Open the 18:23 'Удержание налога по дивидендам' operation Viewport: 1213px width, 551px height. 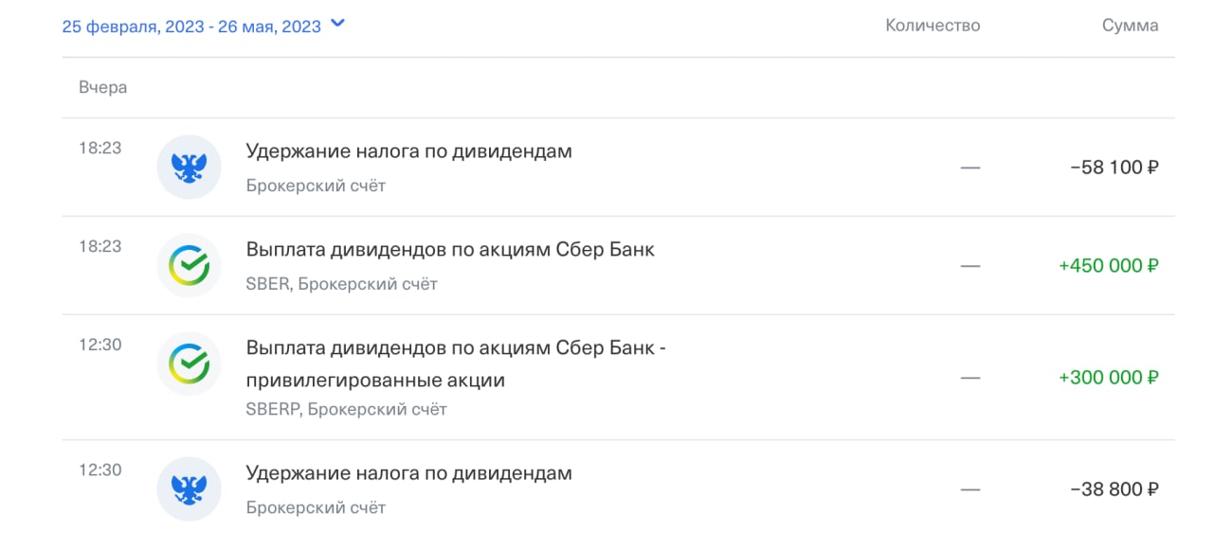618,168
